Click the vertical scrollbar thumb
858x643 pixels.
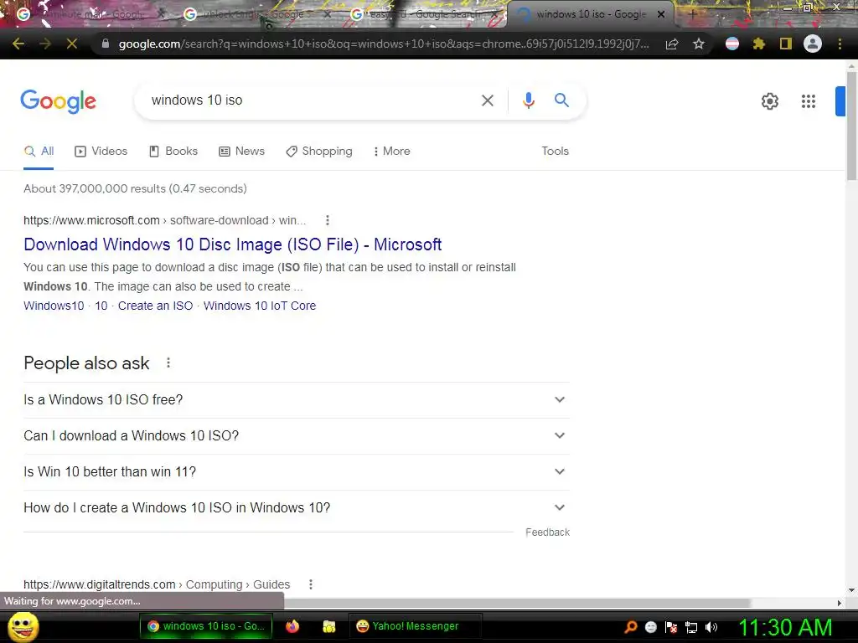[x=852, y=126]
